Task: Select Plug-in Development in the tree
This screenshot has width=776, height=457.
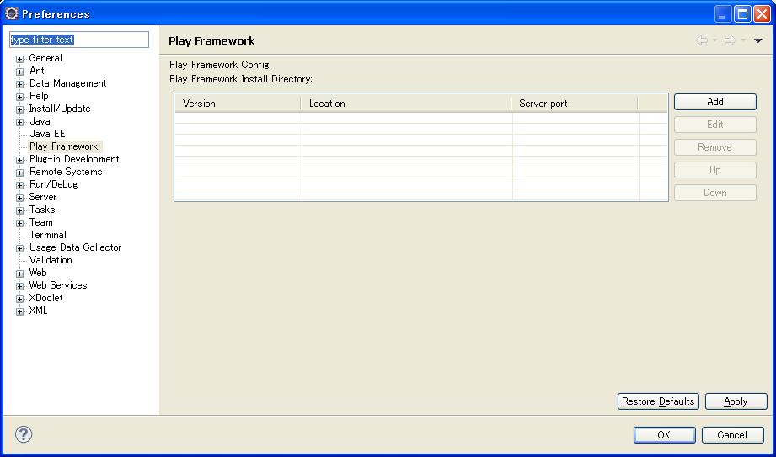Action: [x=74, y=159]
